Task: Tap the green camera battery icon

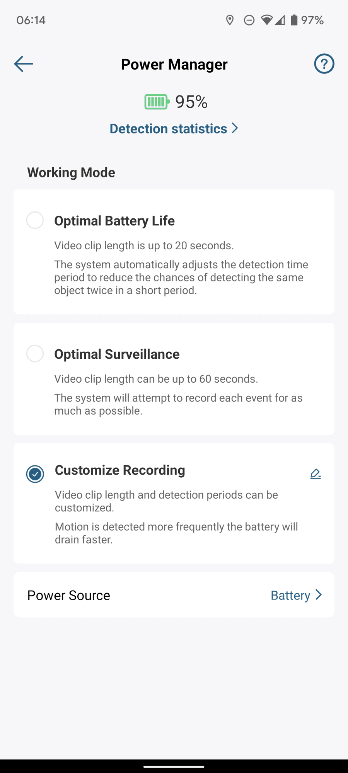Action: [x=157, y=102]
